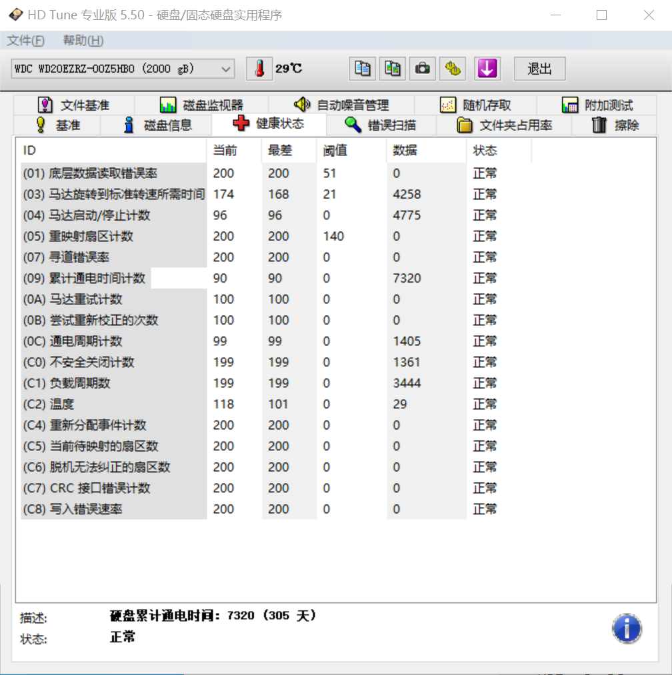Image resolution: width=672 pixels, height=675 pixels.
Task: Maximize the HD Tune window
Action: (x=602, y=15)
